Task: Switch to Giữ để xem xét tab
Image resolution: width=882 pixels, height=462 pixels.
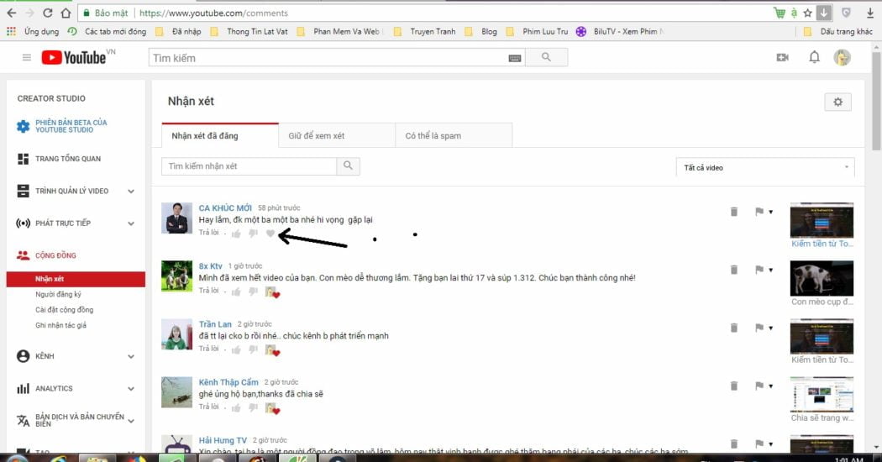Action: point(336,135)
